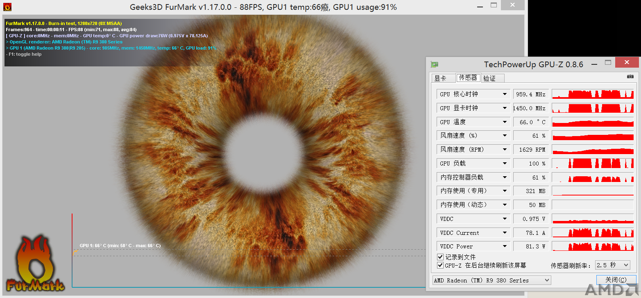Click the VDDC value 0.975 V
Image resolution: width=641 pixels, height=298 pixels.
pyautogui.click(x=530, y=219)
